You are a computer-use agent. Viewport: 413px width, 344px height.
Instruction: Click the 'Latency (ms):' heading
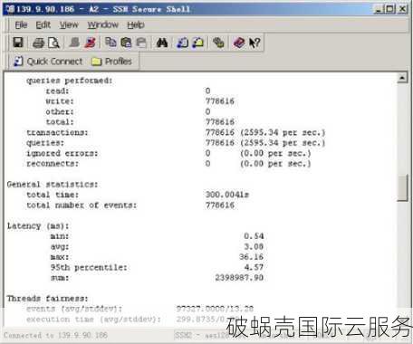pos(38,226)
